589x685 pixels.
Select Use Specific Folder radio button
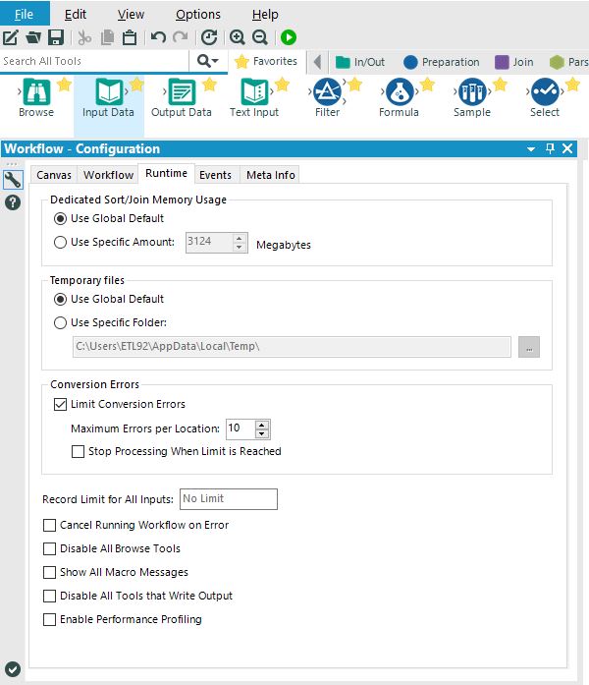[x=60, y=322]
